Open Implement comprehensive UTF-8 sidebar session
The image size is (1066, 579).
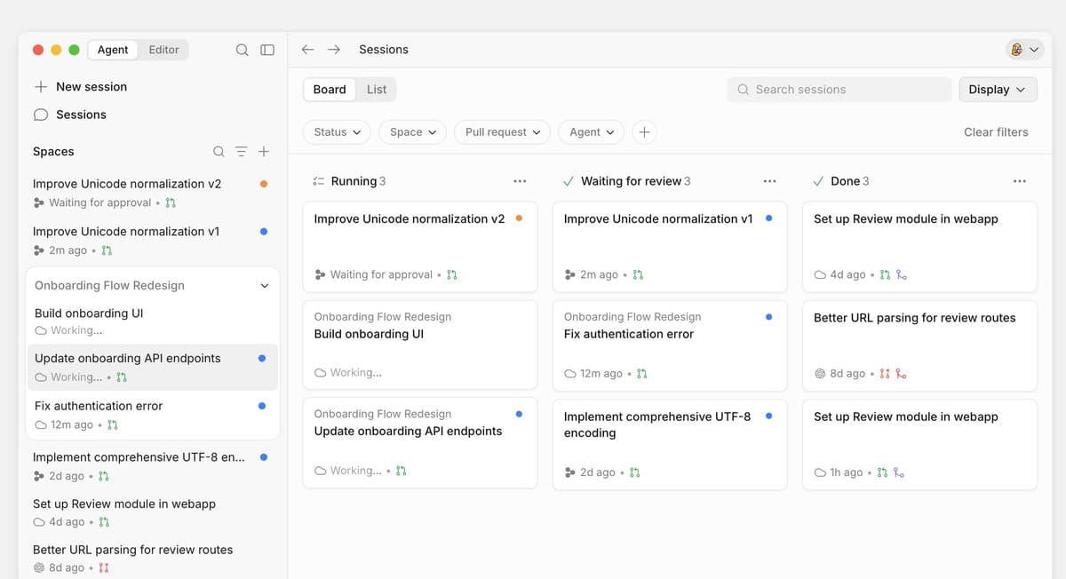point(151,466)
